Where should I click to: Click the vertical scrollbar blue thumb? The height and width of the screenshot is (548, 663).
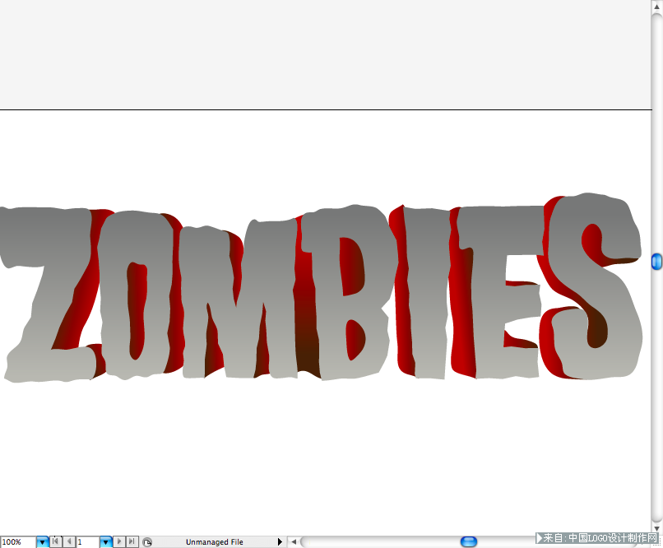[656, 262]
